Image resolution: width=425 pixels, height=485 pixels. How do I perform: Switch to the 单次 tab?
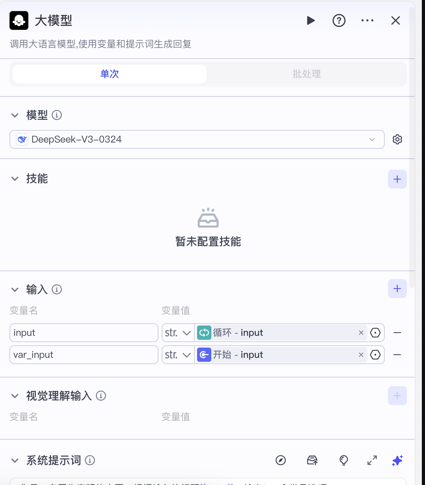[x=110, y=74]
